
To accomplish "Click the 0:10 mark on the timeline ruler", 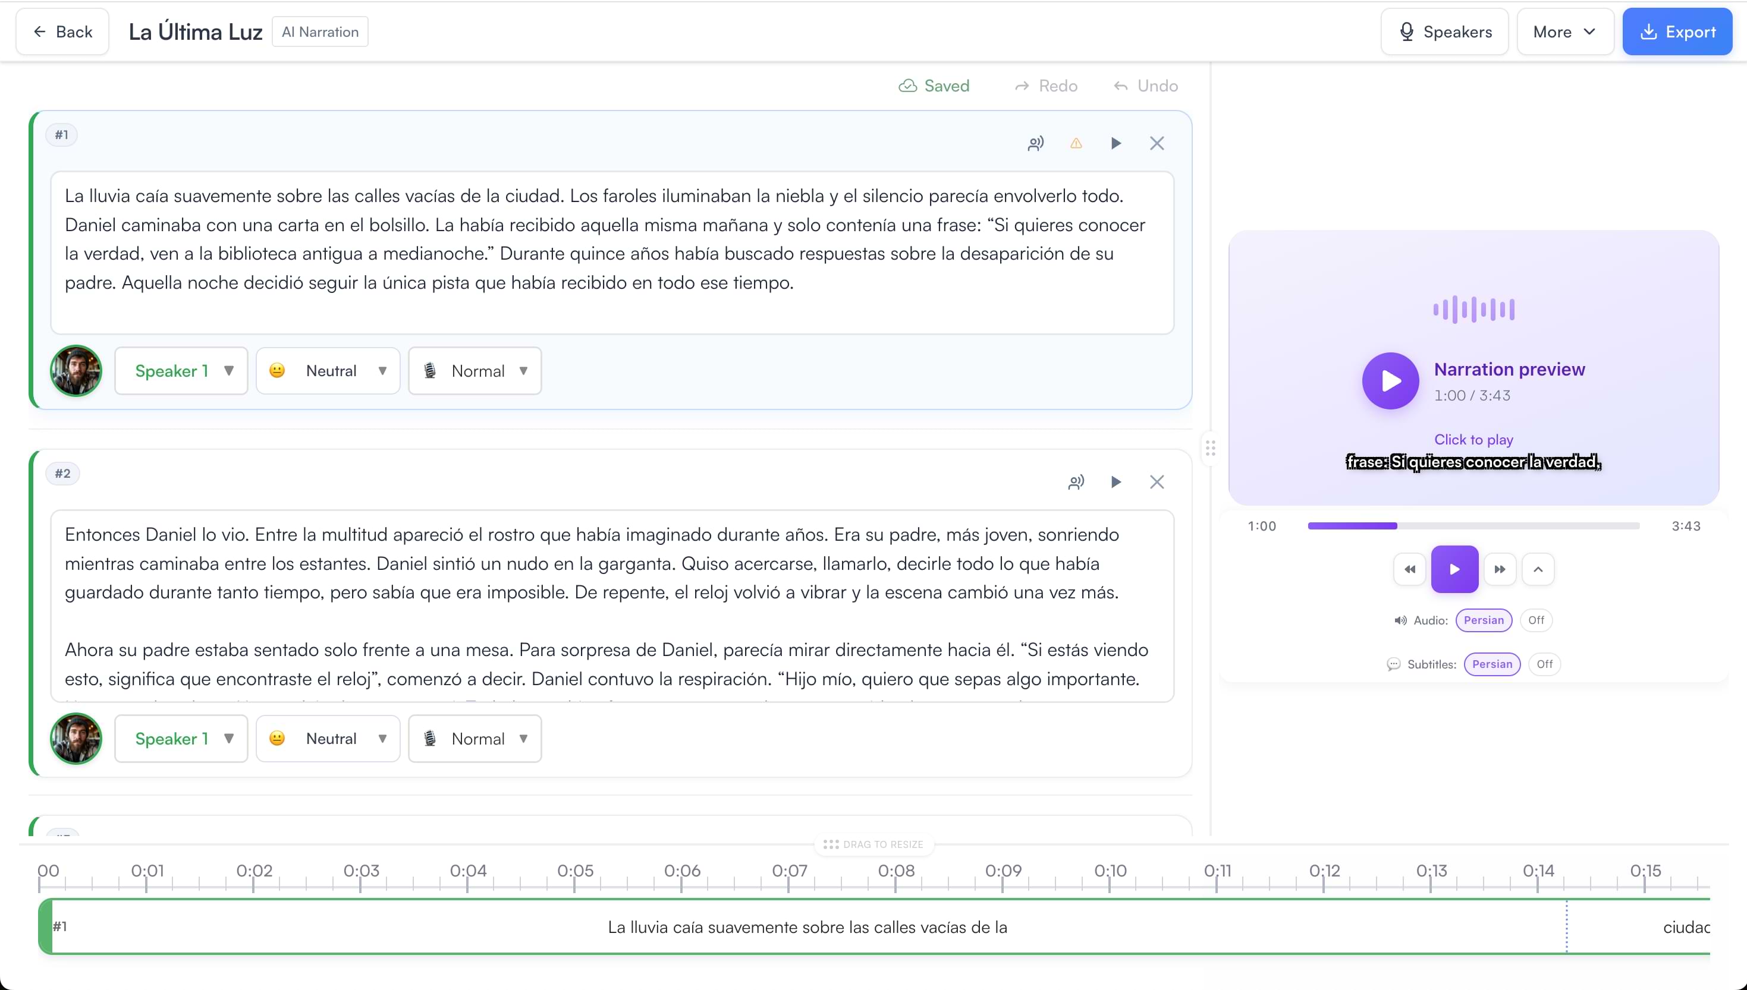I will [x=1110, y=871].
